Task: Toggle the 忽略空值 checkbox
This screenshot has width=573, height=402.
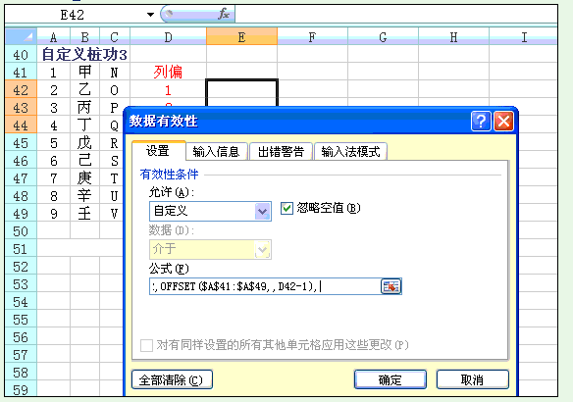Action: click(286, 209)
